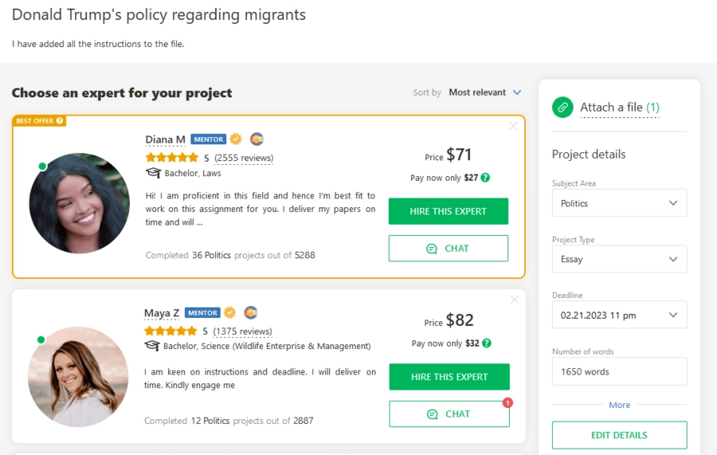Click the EDIT DETAILS button
The height and width of the screenshot is (455, 717).
(x=619, y=435)
